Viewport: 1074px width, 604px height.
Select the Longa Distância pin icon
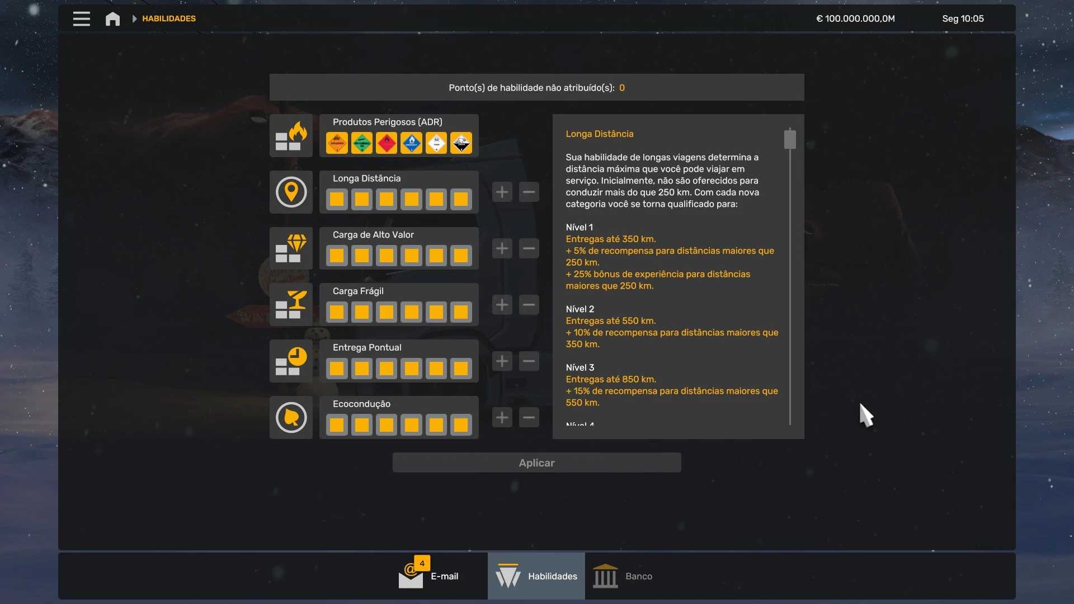(x=291, y=192)
